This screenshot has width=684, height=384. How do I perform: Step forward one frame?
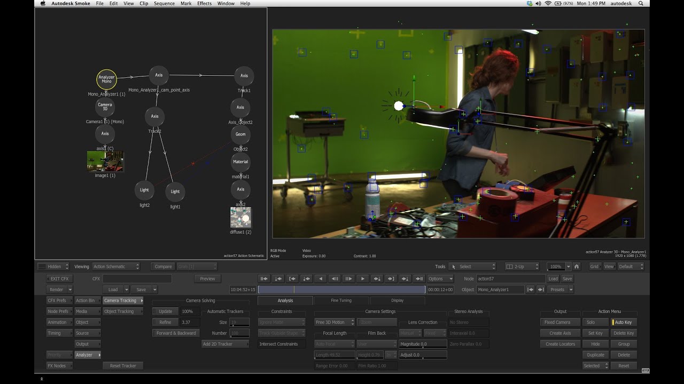pyautogui.click(x=348, y=278)
